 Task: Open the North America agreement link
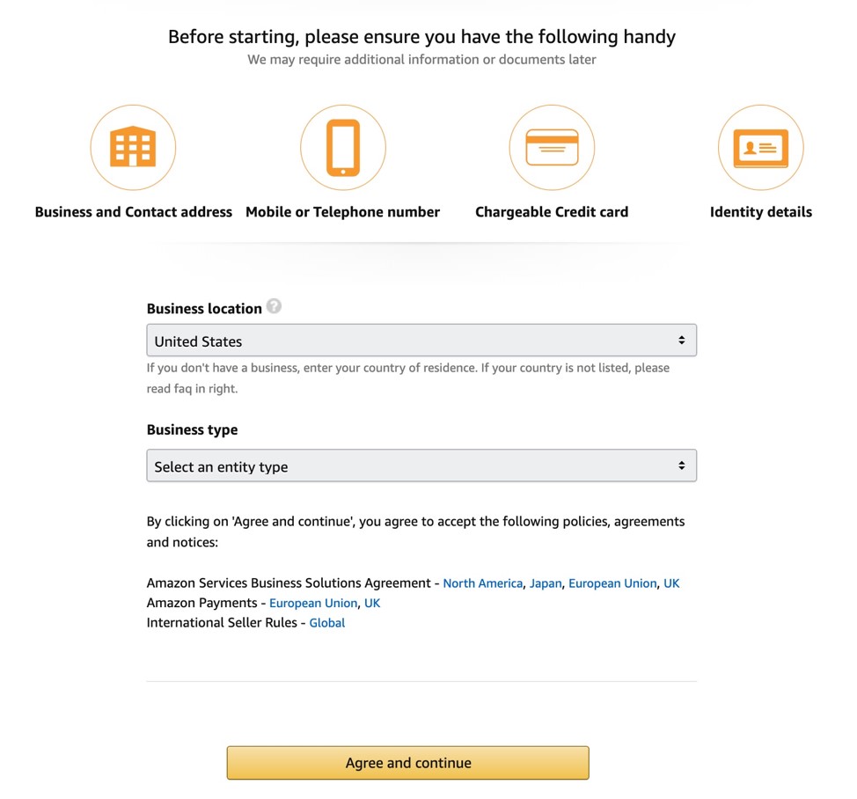(x=482, y=583)
